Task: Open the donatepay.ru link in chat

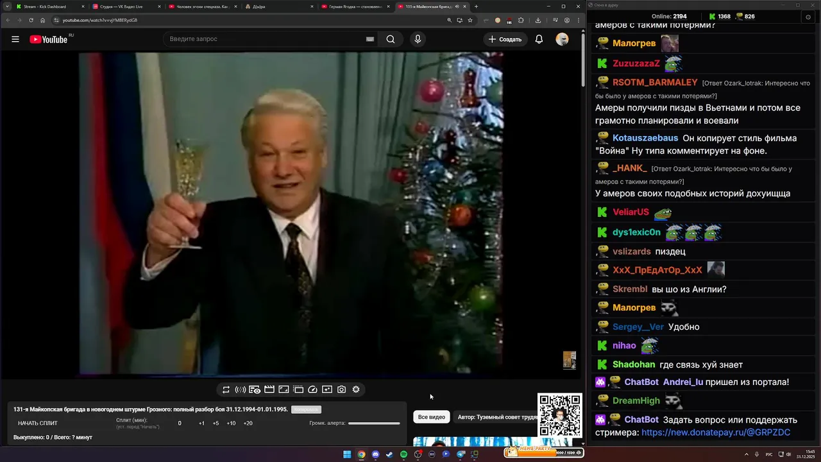Action: click(x=716, y=433)
